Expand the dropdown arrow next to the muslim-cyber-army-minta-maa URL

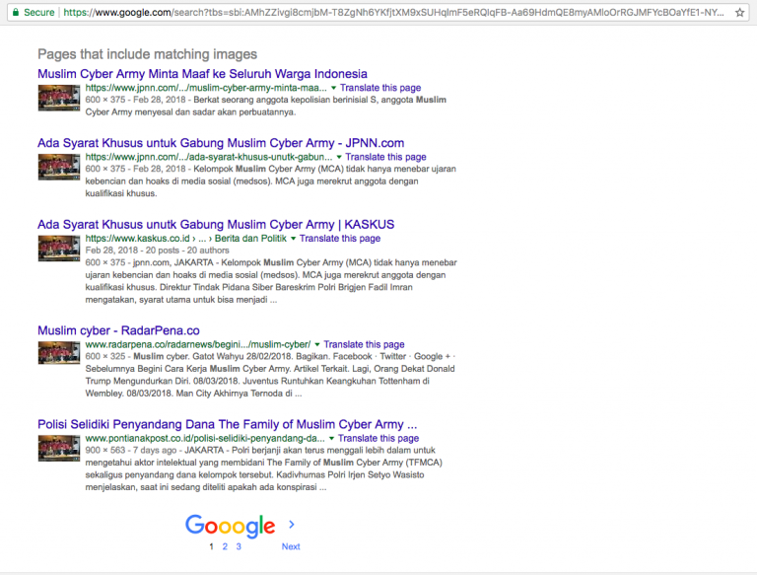pyautogui.click(x=333, y=88)
